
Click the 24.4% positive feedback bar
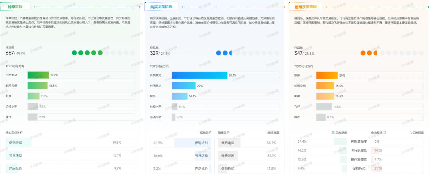click(x=340, y=141)
